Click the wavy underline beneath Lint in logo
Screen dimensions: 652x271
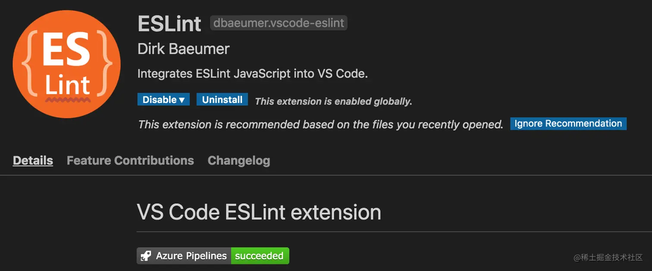(x=68, y=100)
